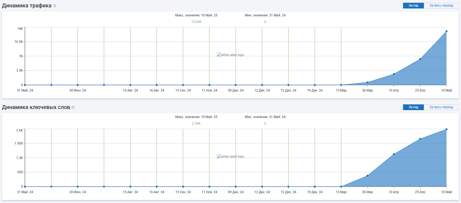Click white label logo in keywords chart
This screenshot has height=203, width=461.
(x=230, y=156)
